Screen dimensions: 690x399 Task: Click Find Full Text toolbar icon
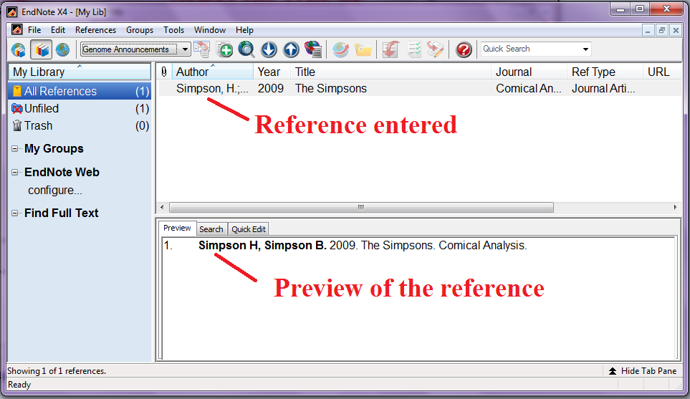313,49
